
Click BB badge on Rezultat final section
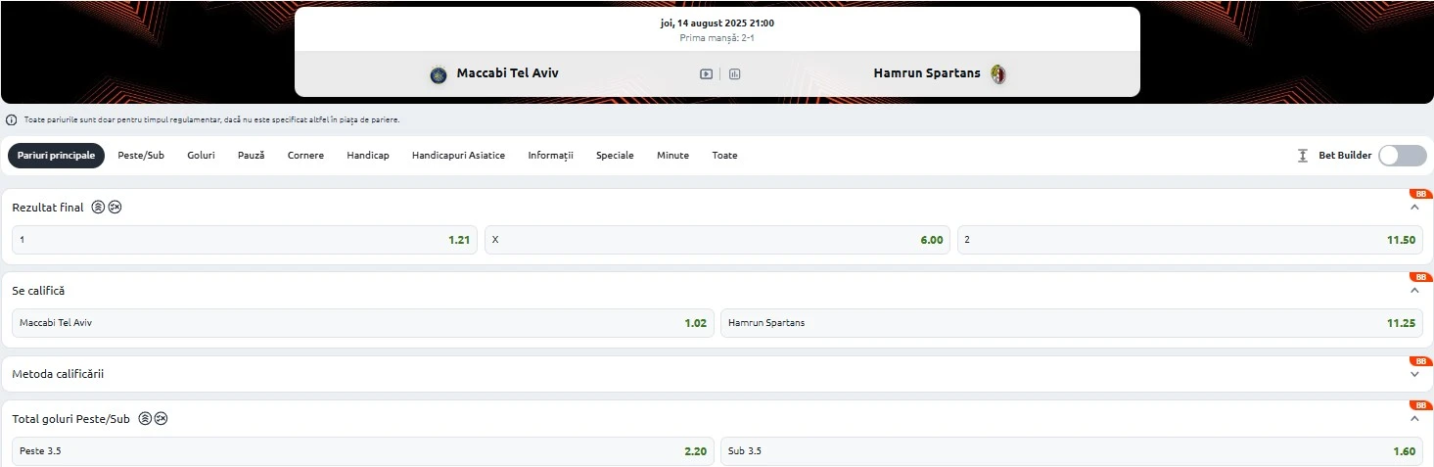pyautogui.click(x=1420, y=194)
